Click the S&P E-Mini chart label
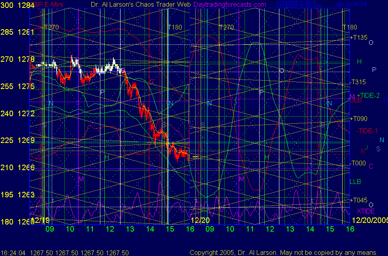Viewport: 388px width, 256px height. (47, 4)
